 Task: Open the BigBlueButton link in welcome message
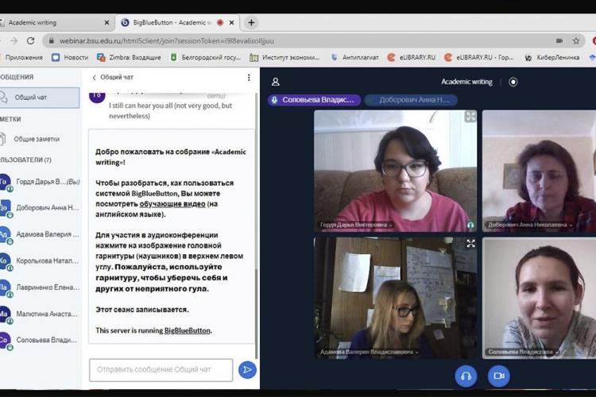point(187,330)
